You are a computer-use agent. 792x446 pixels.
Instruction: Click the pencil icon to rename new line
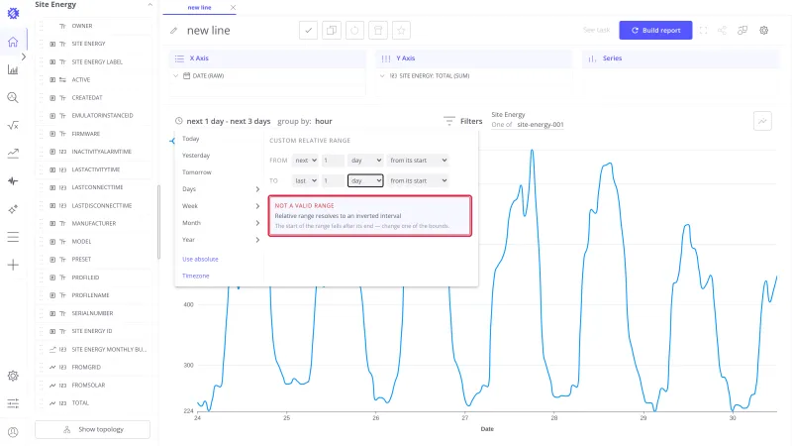[174, 31]
